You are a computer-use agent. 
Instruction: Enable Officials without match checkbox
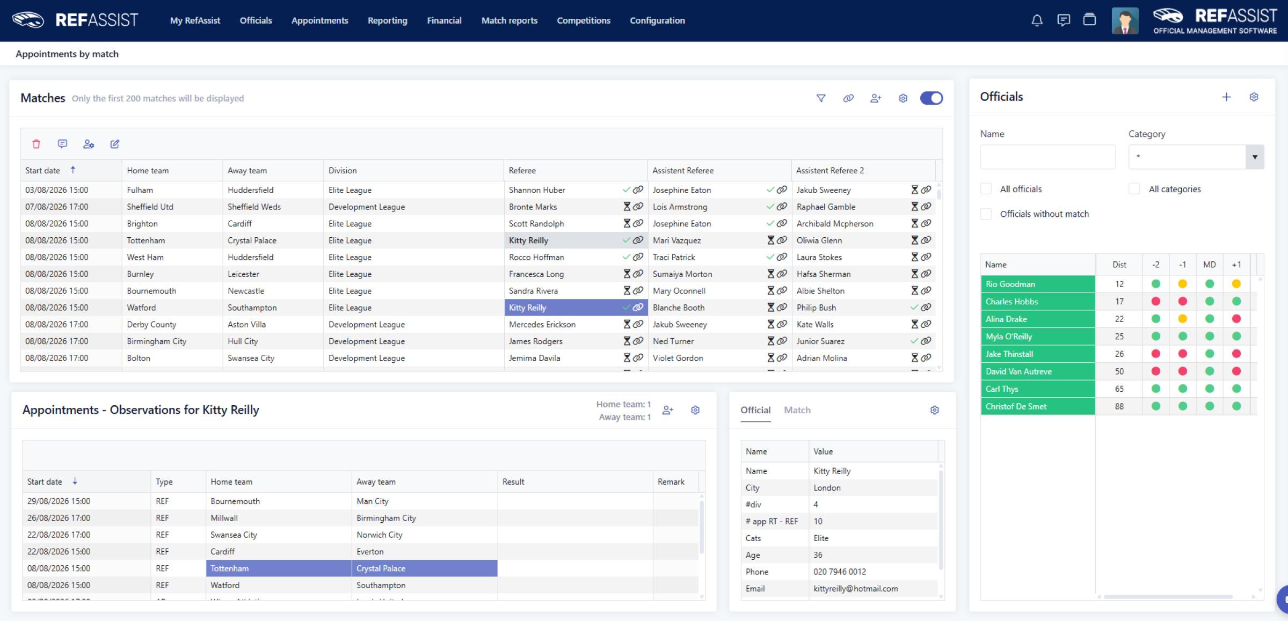tap(986, 214)
